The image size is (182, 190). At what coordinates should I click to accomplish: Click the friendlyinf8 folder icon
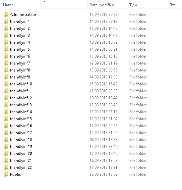coord(6,70)
